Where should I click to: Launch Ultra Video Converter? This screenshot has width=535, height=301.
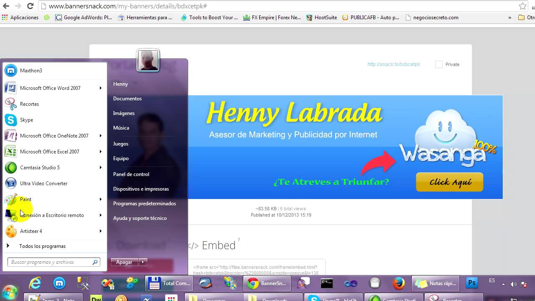pyautogui.click(x=54, y=184)
